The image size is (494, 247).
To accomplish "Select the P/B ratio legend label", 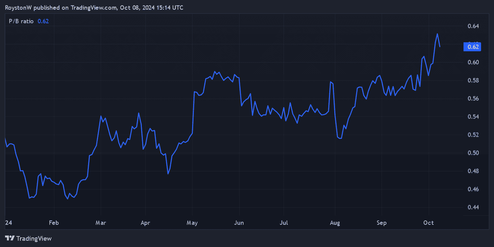I will (21, 21).
